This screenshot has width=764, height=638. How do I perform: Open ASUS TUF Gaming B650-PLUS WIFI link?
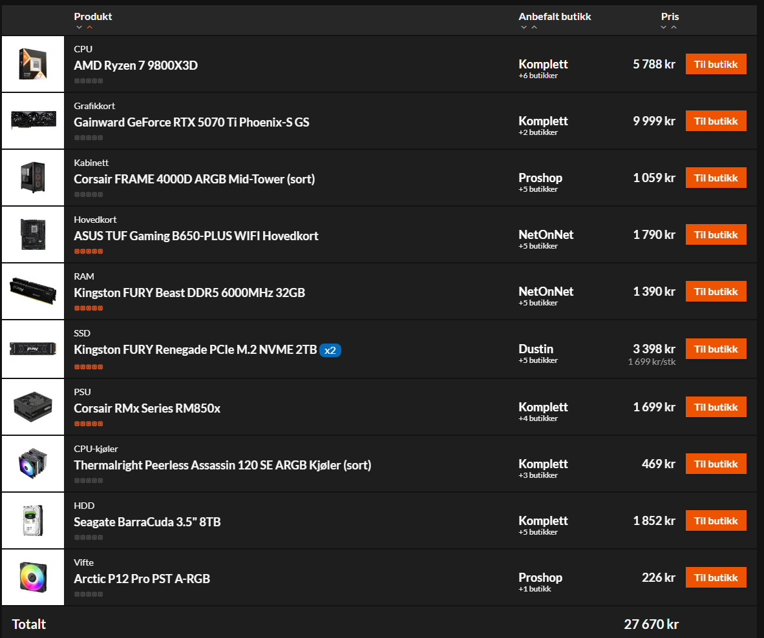point(196,236)
